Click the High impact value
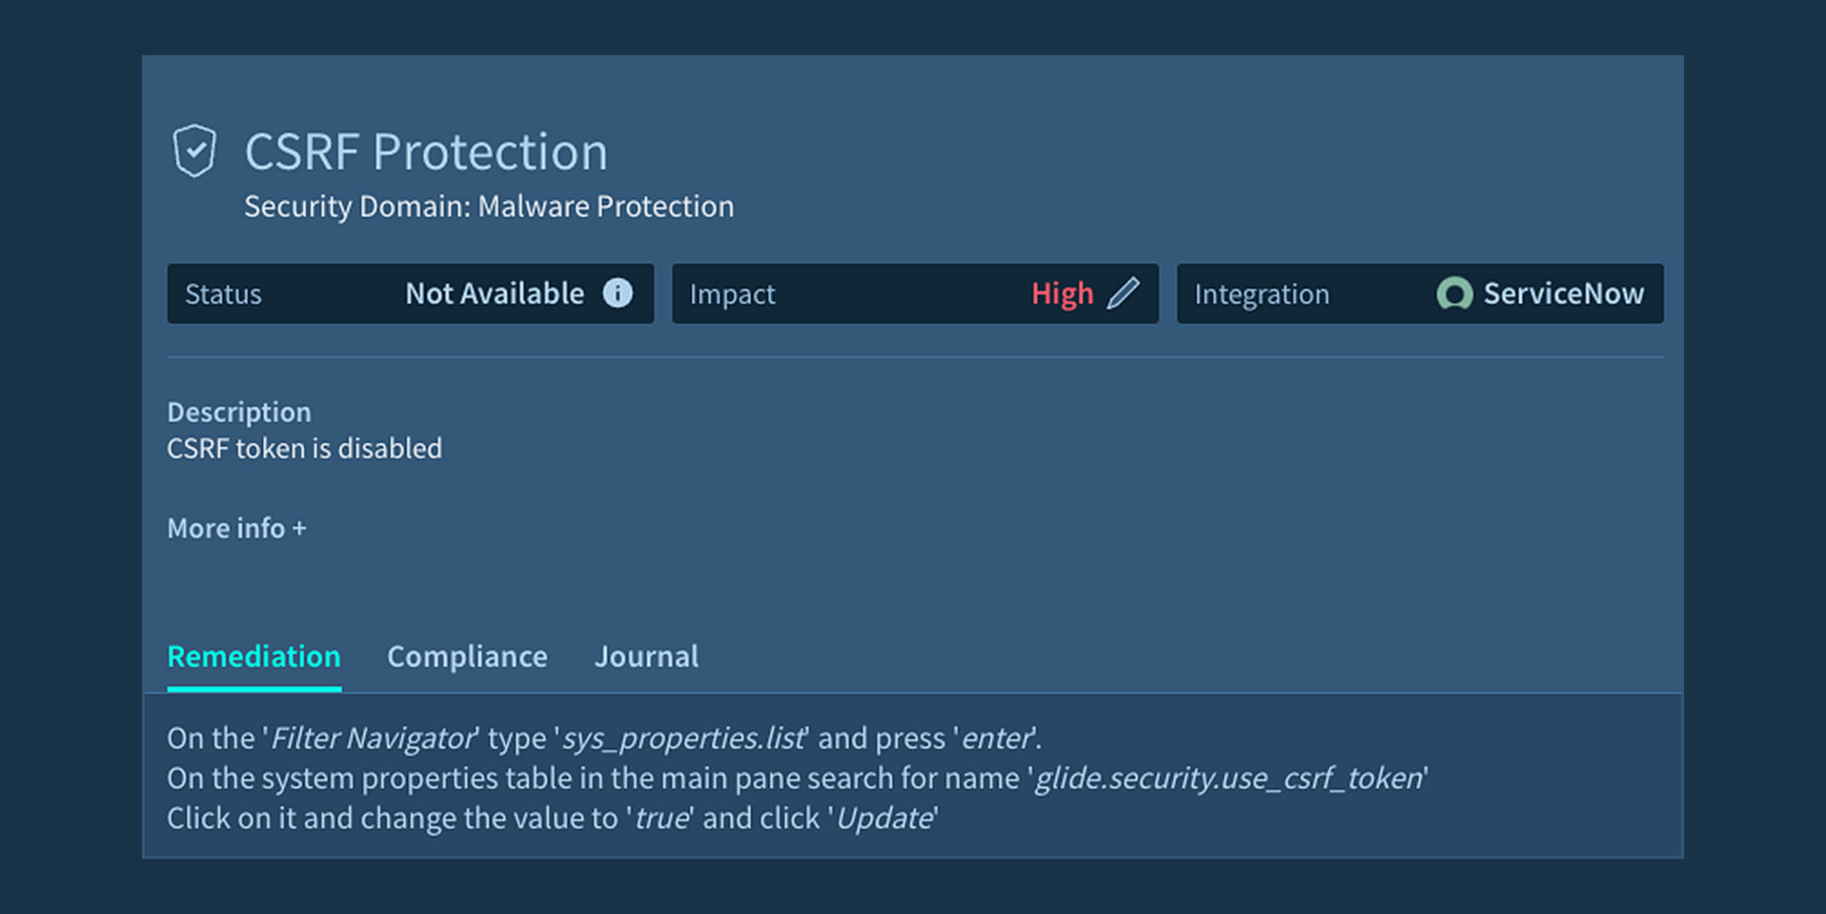 1062,294
